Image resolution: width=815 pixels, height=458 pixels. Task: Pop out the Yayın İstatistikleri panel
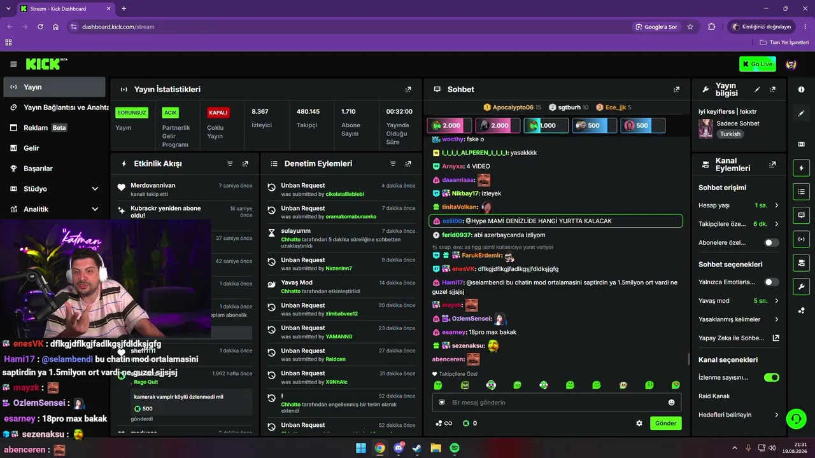tap(408, 90)
